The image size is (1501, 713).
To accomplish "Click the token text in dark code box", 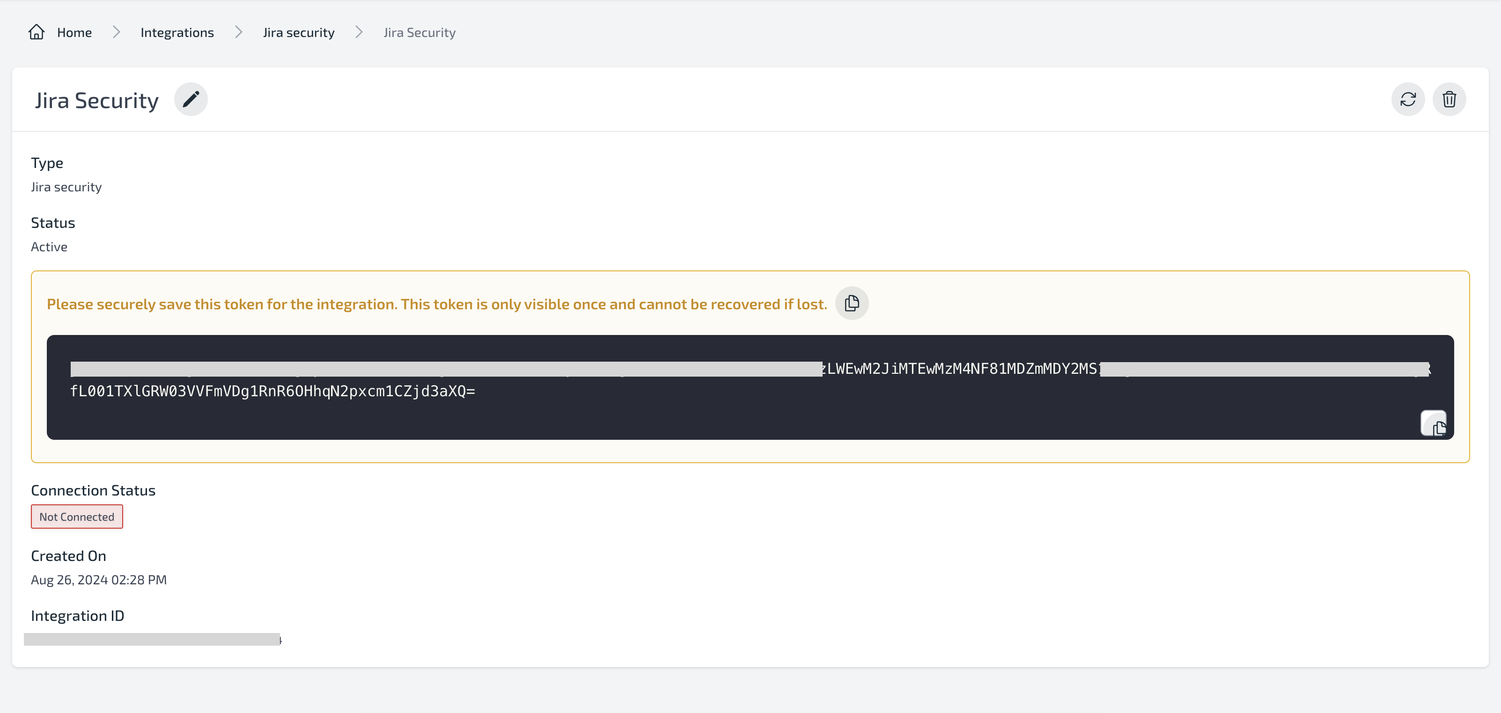I will click(272, 391).
